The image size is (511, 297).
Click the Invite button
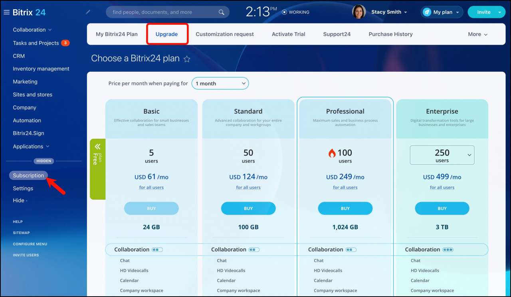coord(483,12)
